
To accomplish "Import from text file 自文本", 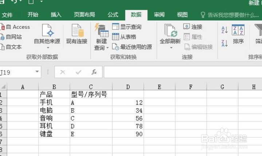I will (x=11, y=47).
